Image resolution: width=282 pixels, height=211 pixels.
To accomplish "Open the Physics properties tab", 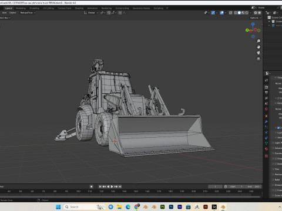I will pos(266,132).
